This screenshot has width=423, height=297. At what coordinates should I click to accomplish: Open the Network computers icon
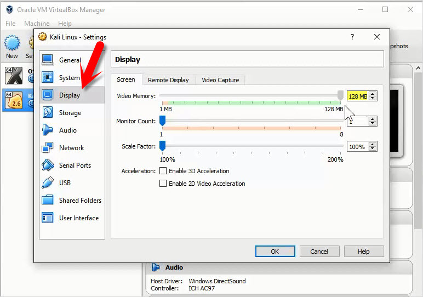coord(48,147)
